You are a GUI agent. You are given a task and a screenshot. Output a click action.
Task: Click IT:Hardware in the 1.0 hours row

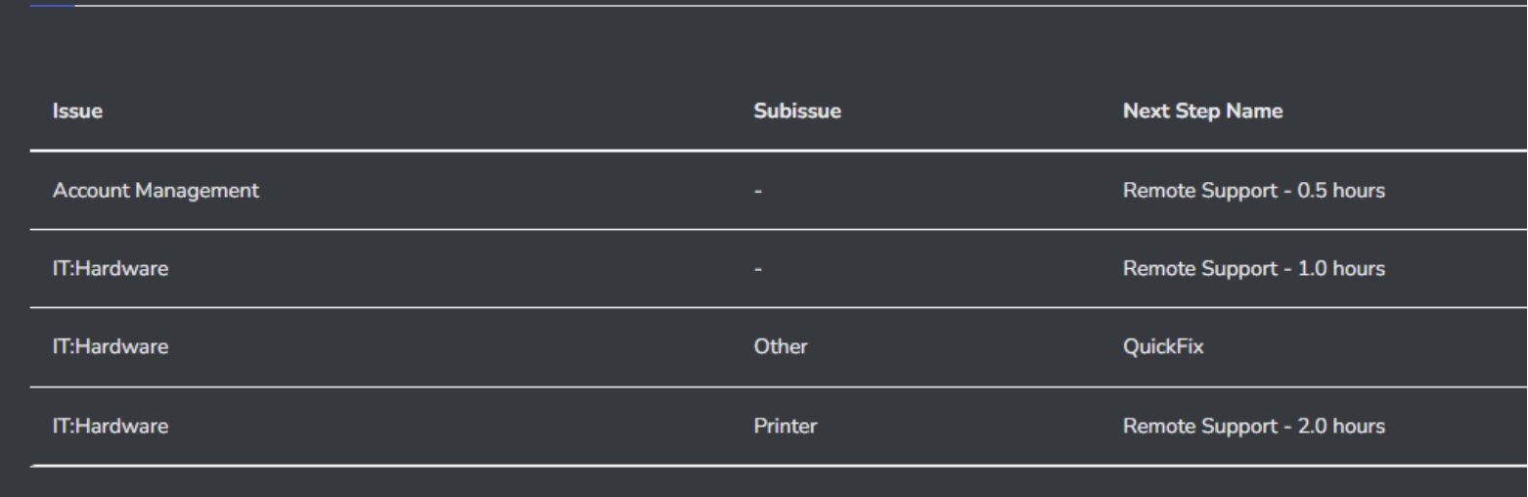pyautogui.click(x=110, y=269)
